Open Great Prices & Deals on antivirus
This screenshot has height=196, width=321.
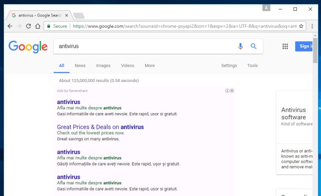(x=100, y=127)
